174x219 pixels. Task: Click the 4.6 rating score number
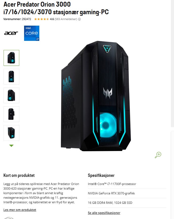[52, 19]
